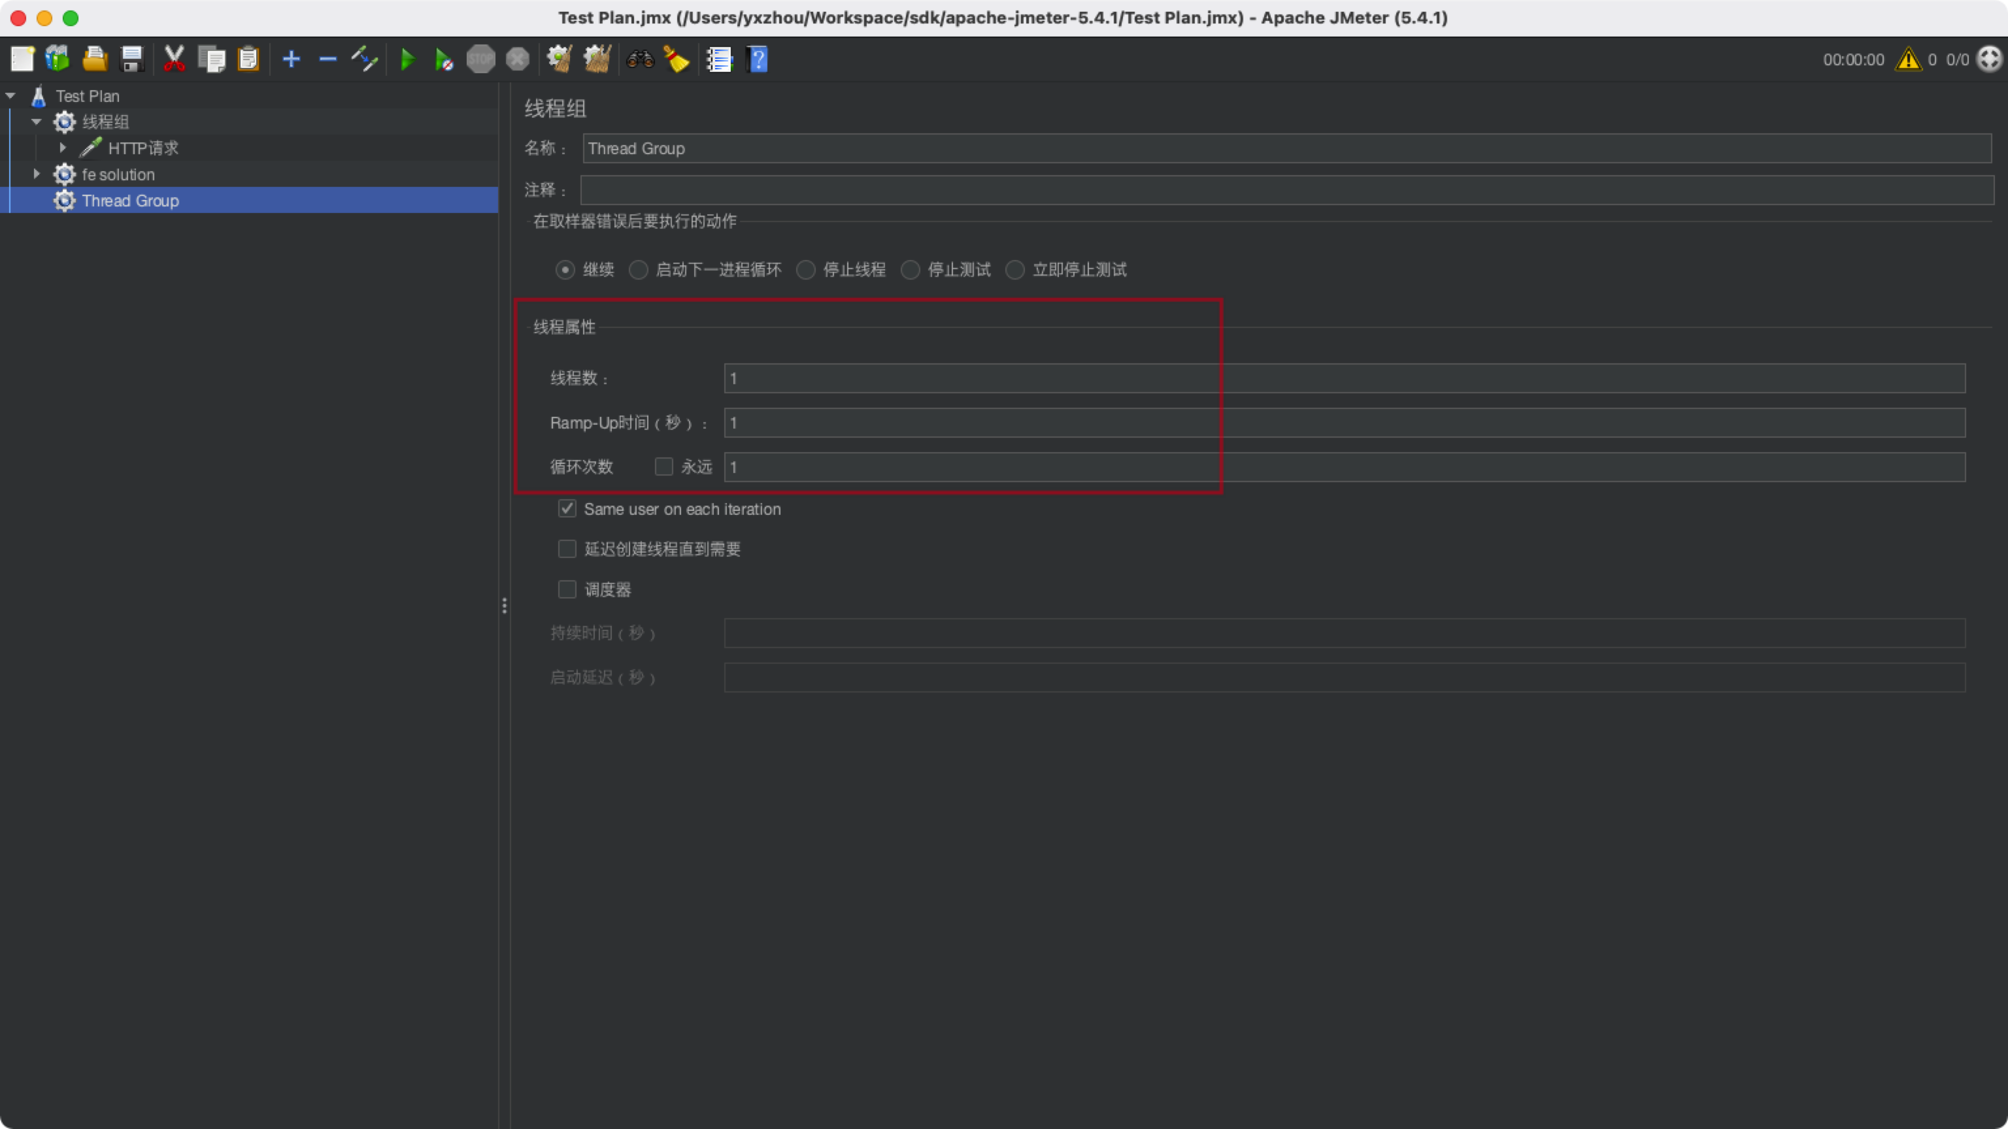
Task: Enable the 永远 loop checkbox
Action: [x=663, y=466]
